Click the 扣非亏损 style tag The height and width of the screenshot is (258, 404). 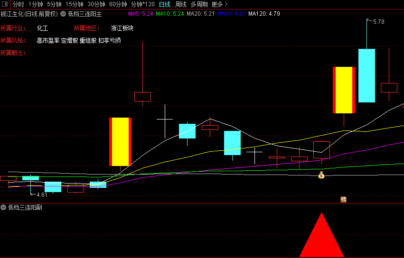click(x=110, y=40)
